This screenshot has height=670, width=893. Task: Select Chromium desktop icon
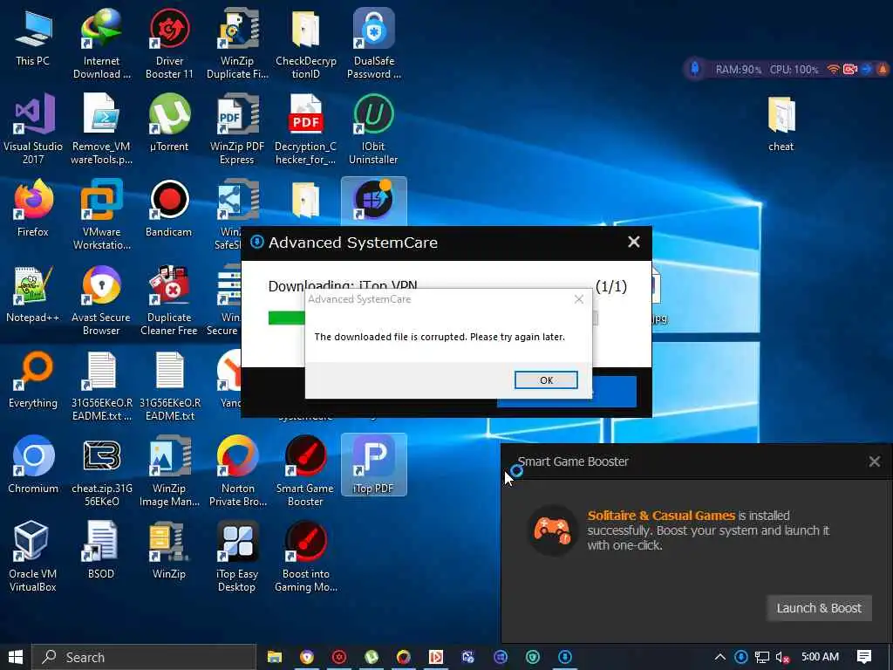[33, 465]
